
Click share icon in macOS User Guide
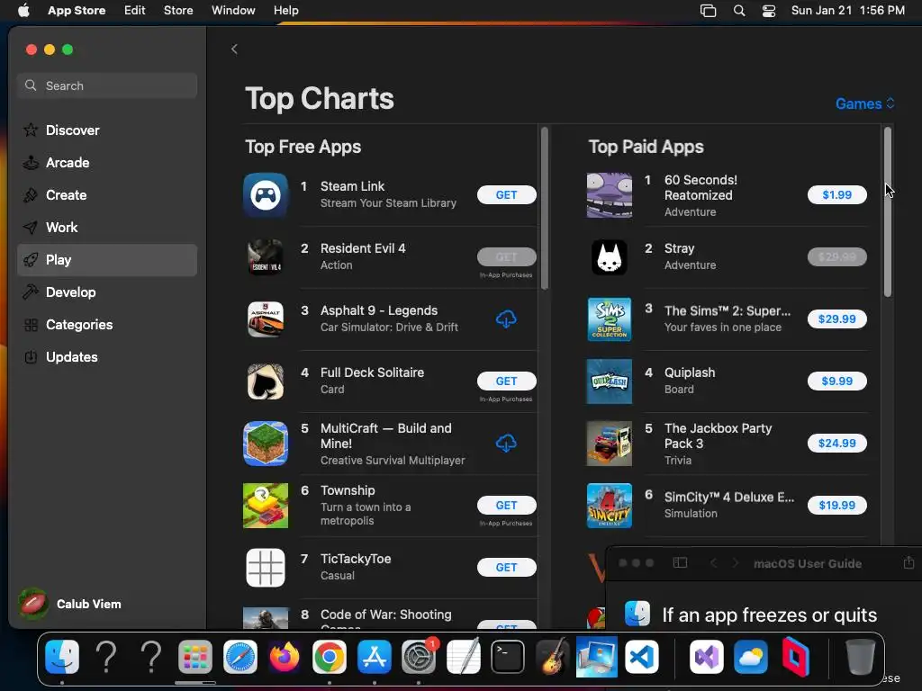pos(908,562)
